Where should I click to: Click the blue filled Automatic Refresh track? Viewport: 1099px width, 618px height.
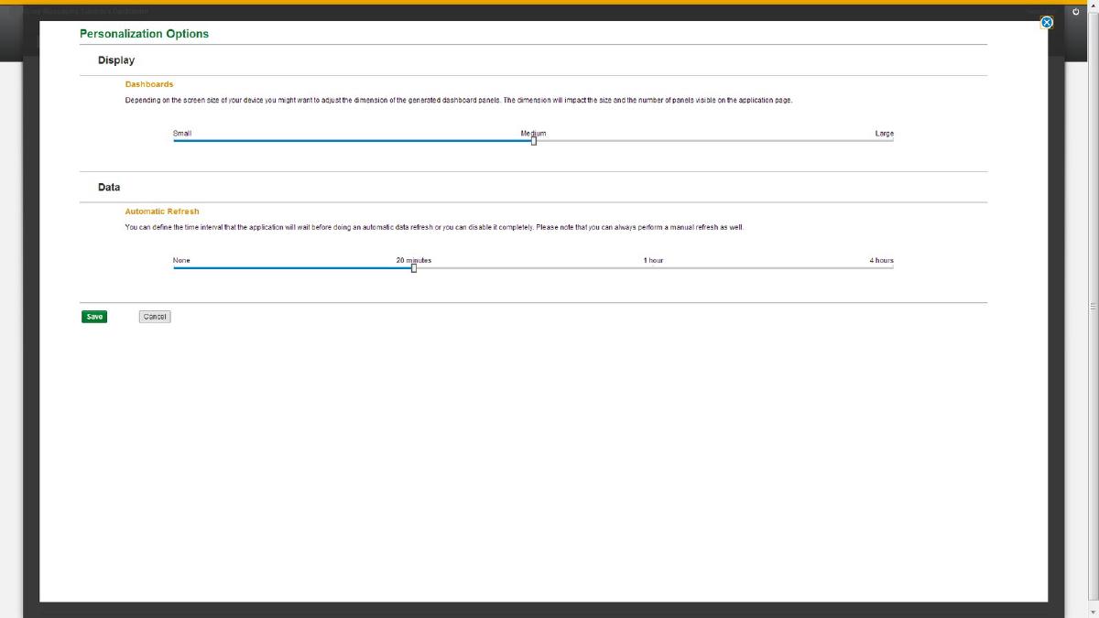[x=293, y=267]
